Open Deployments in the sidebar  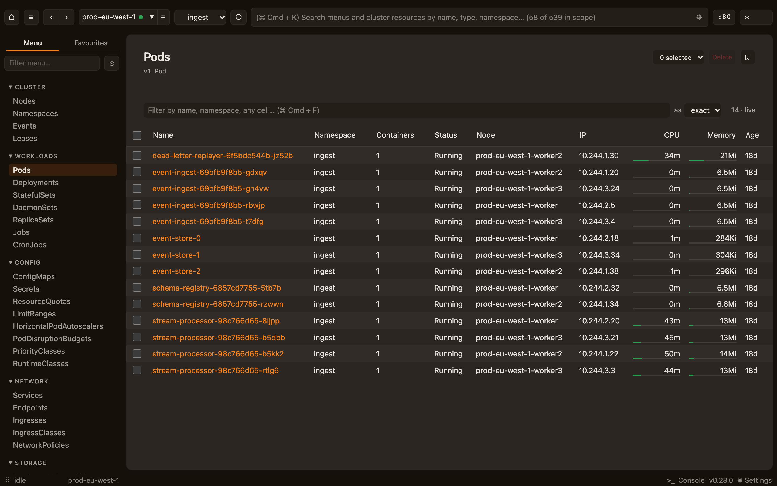click(x=36, y=183)
